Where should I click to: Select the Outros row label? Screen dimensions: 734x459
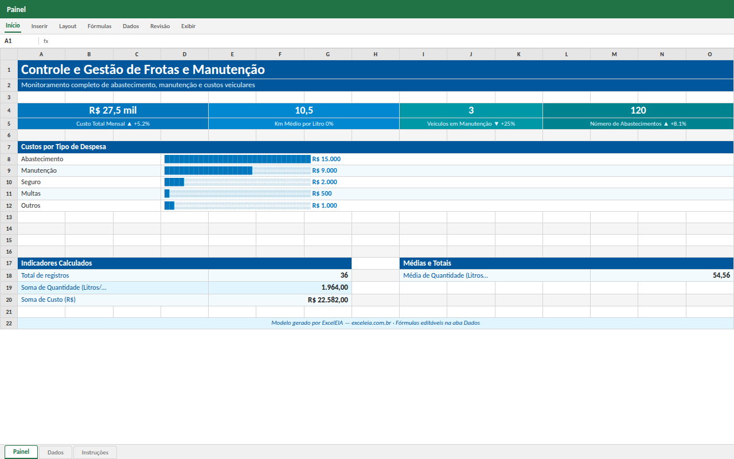point(89,205)
